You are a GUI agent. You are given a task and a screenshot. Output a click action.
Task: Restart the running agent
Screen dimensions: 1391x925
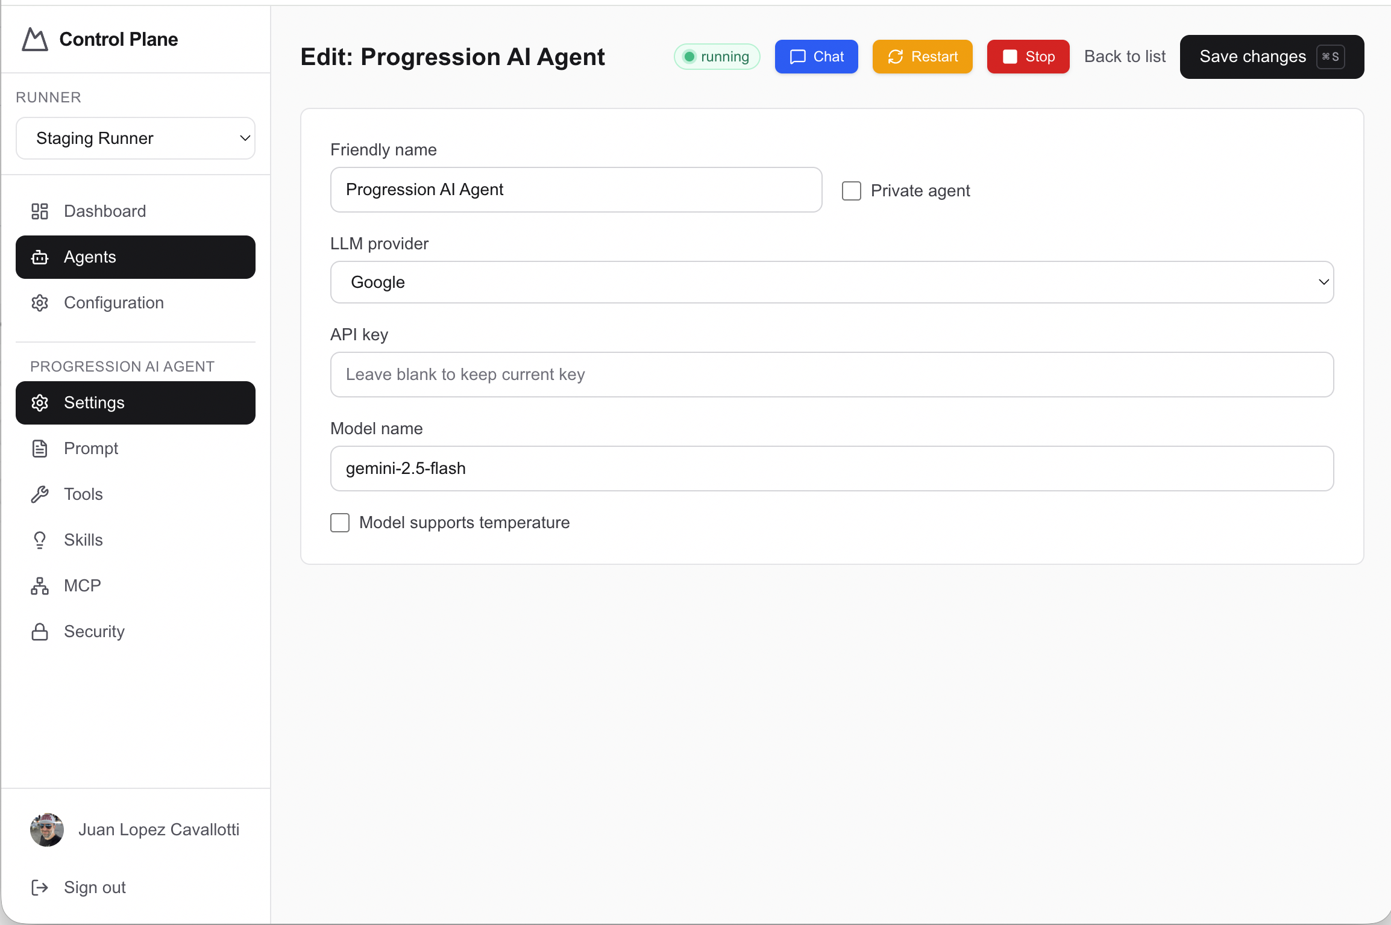(922, 57)
